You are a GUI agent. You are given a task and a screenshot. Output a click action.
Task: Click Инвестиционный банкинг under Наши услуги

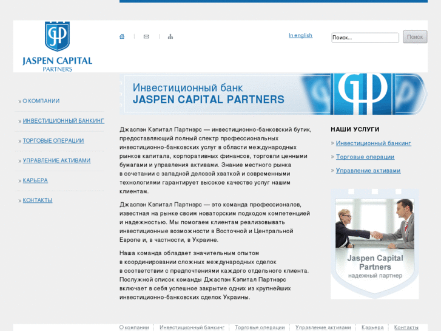coord(373,143)
